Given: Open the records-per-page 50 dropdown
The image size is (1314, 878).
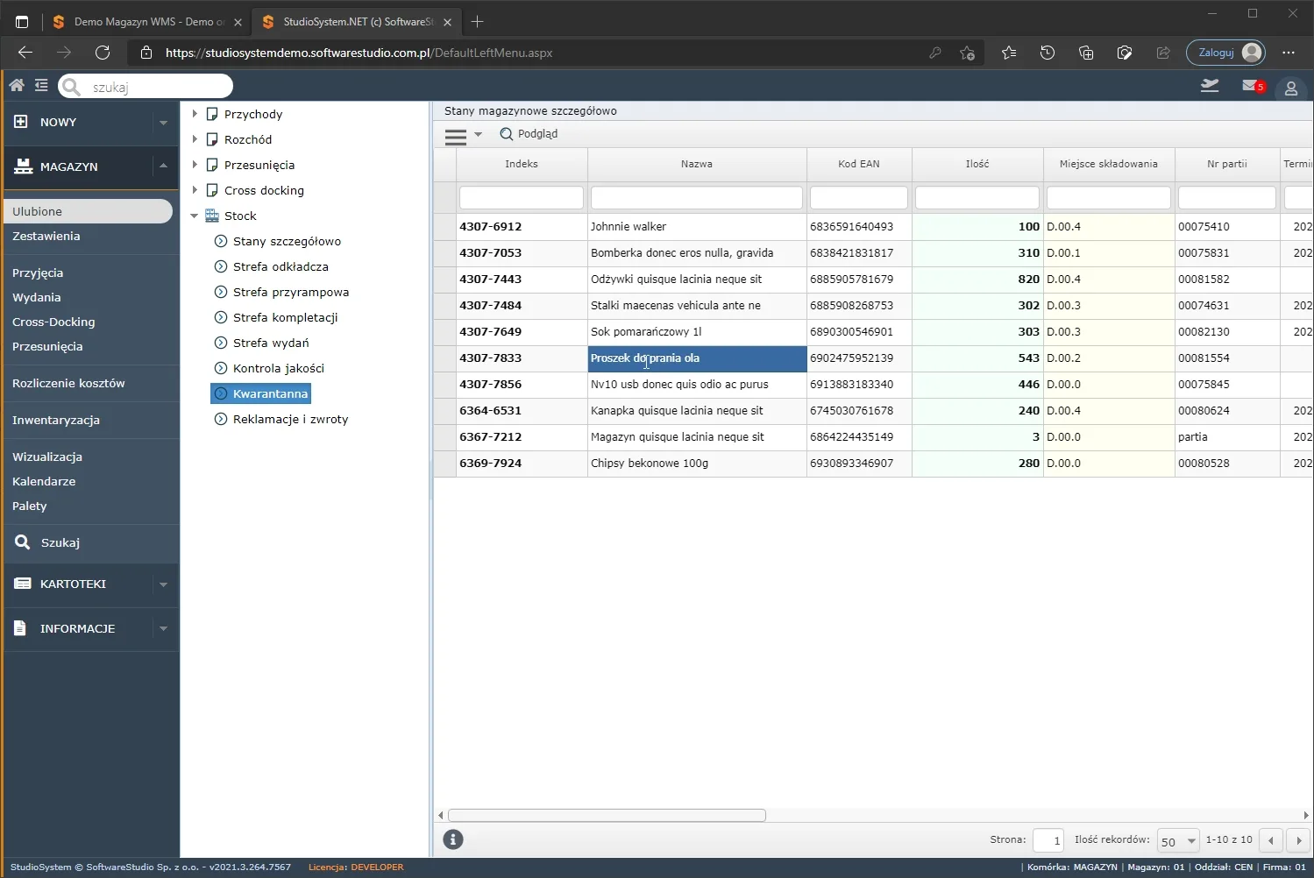Looking at the screenshot, I should [1177, 841].
